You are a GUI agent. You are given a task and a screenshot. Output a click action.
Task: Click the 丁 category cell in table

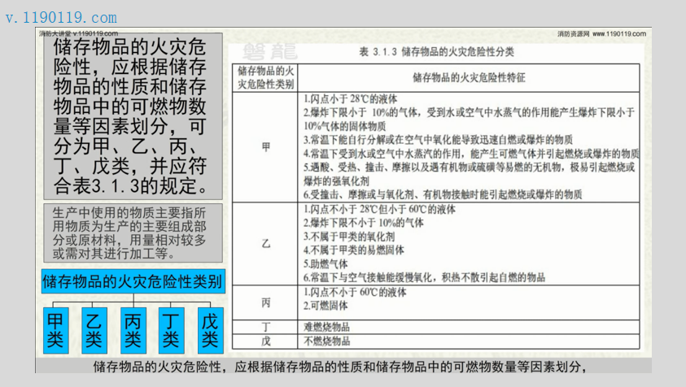tap(265, 327)
